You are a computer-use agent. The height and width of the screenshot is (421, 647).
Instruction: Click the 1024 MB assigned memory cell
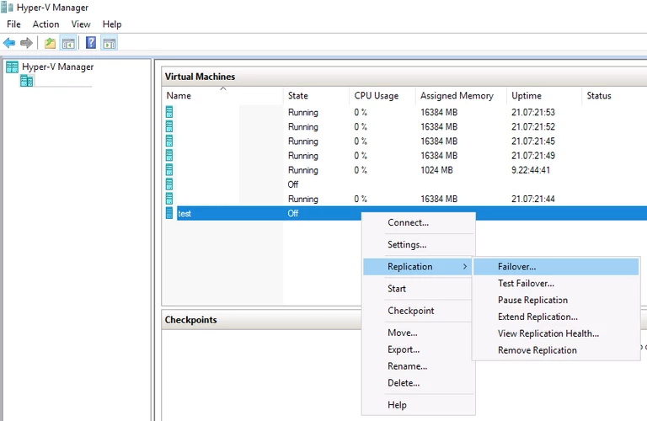pyautogui.click(x=436, y=170)
